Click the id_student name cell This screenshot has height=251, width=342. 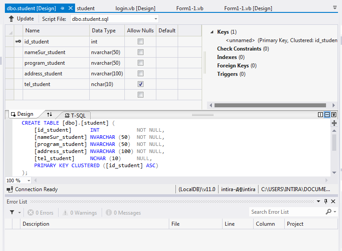[x=56, y=41]
